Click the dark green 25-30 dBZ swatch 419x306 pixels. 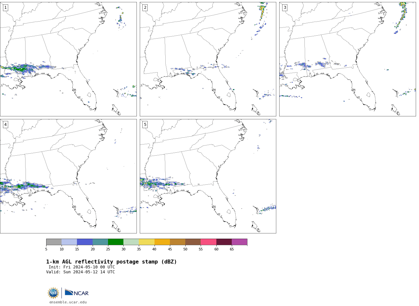(116, 242)
